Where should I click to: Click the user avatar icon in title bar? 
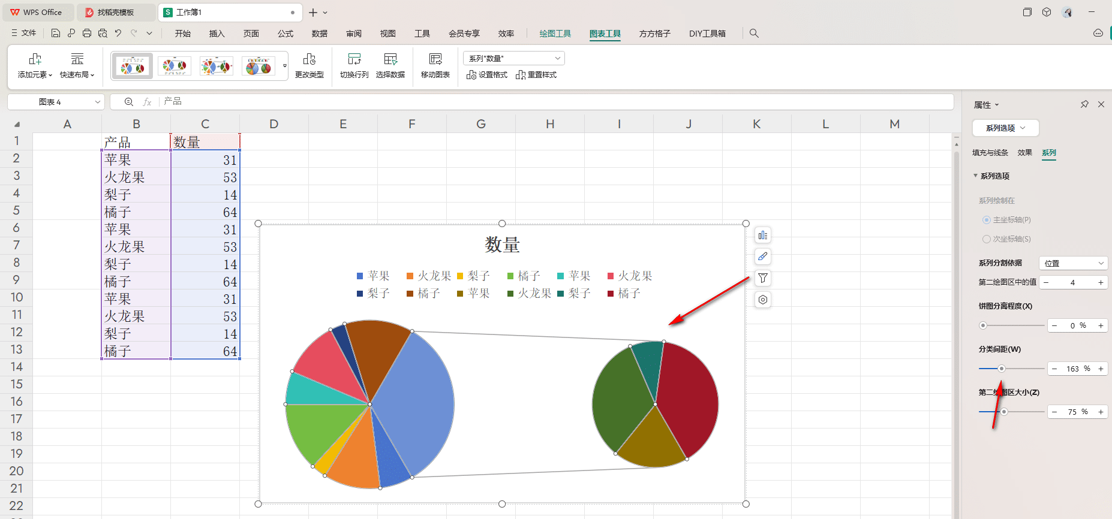[1067, 12]
